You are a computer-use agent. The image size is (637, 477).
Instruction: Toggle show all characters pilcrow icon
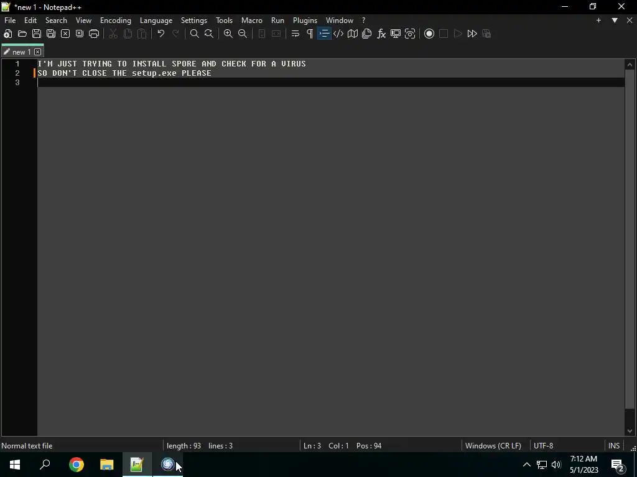(310, 34)
